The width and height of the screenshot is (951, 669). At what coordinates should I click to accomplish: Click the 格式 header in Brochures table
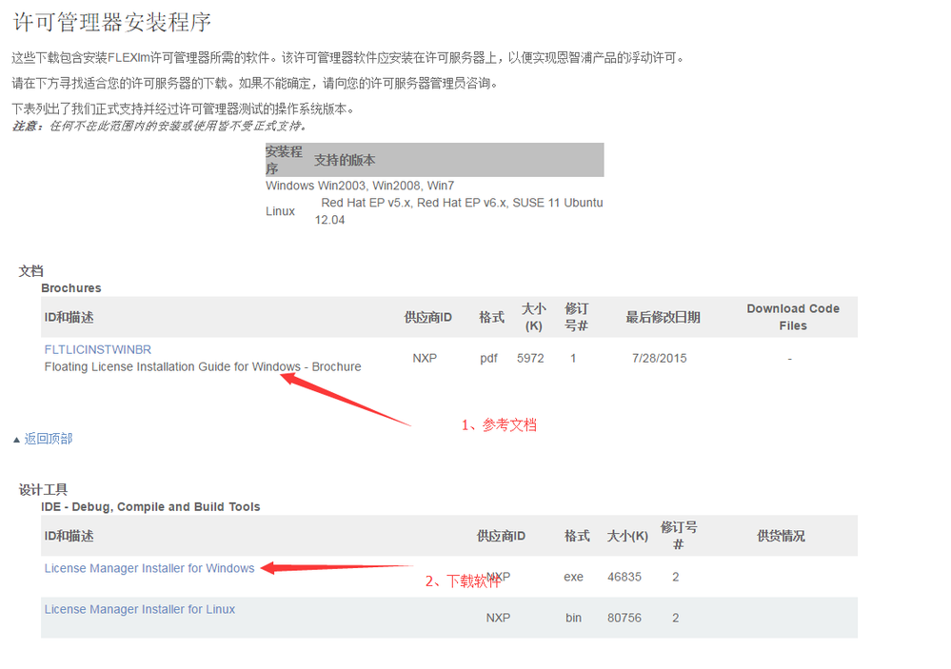[x=492, y=317]
